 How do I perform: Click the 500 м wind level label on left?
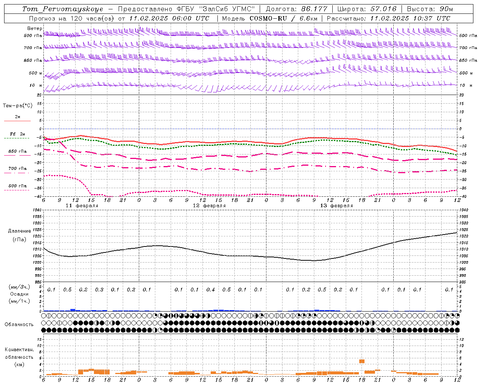pos(36,73)
